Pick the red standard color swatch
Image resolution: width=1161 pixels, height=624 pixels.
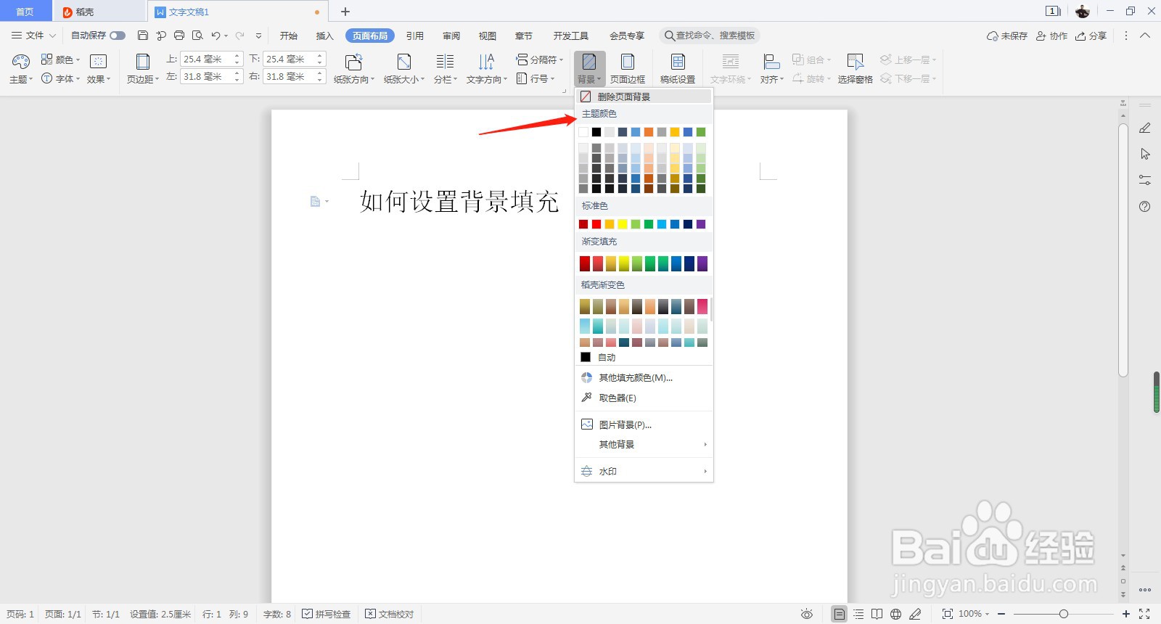(x=596, y=224)
